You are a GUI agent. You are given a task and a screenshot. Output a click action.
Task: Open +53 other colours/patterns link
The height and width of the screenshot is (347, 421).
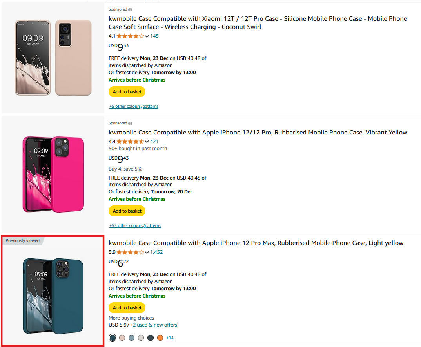point(135,225)
